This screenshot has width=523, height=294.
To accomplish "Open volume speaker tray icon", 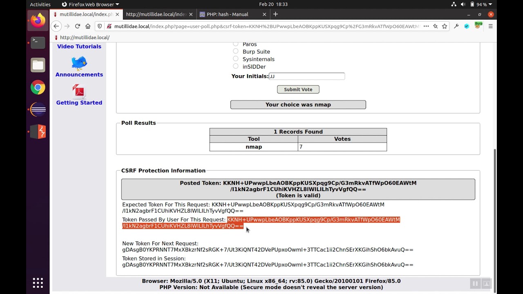I will pos(463,4).
